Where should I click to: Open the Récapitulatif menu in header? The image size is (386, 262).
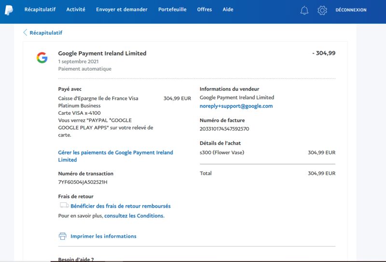[40, 9]
